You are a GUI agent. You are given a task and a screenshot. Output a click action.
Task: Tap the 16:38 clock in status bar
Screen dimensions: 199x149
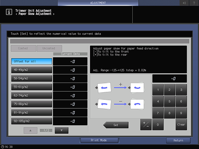pyautogui.click(x=7, y=147)
